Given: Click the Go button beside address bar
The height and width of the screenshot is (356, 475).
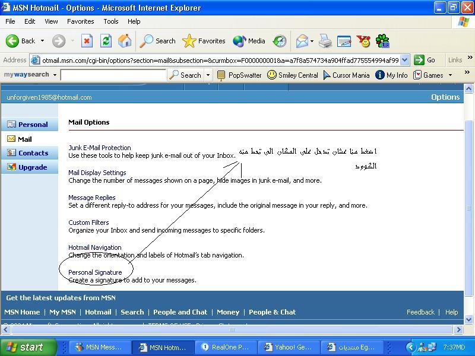Looking at the screenshot, I should pyautogui.click(x=425, y=60).
